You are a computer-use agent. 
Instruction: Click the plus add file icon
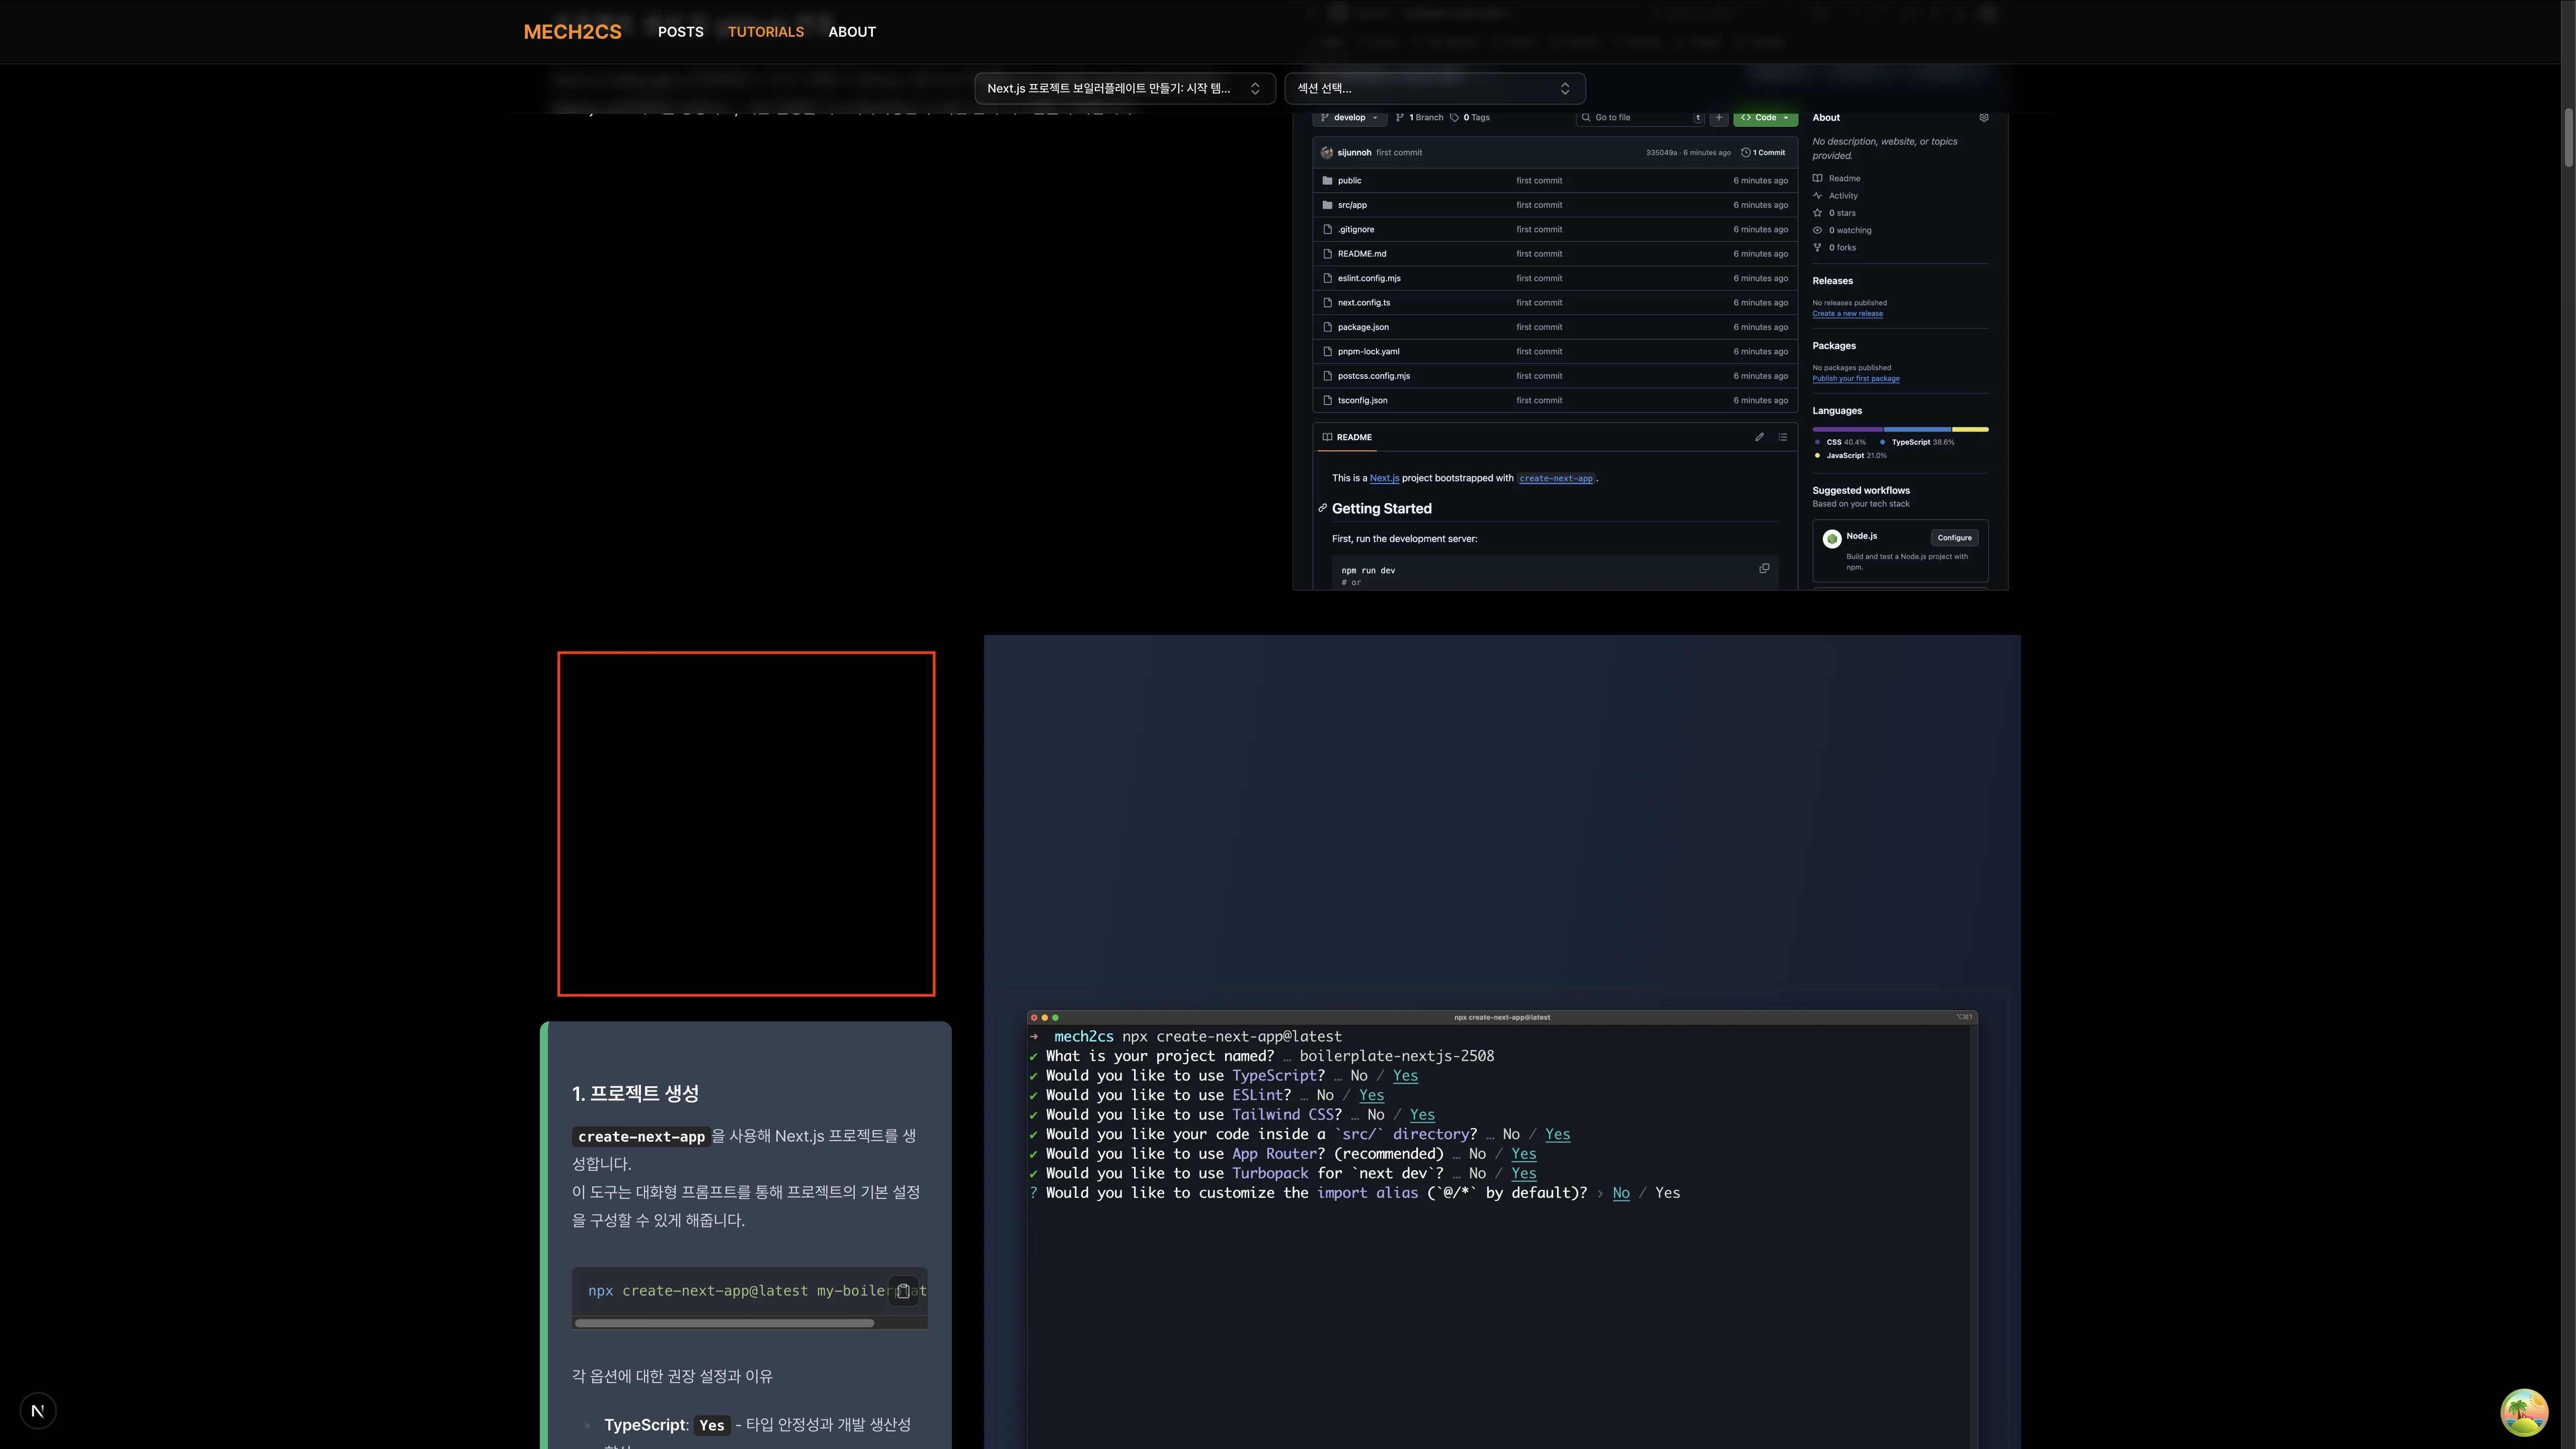pos(1718,118)
